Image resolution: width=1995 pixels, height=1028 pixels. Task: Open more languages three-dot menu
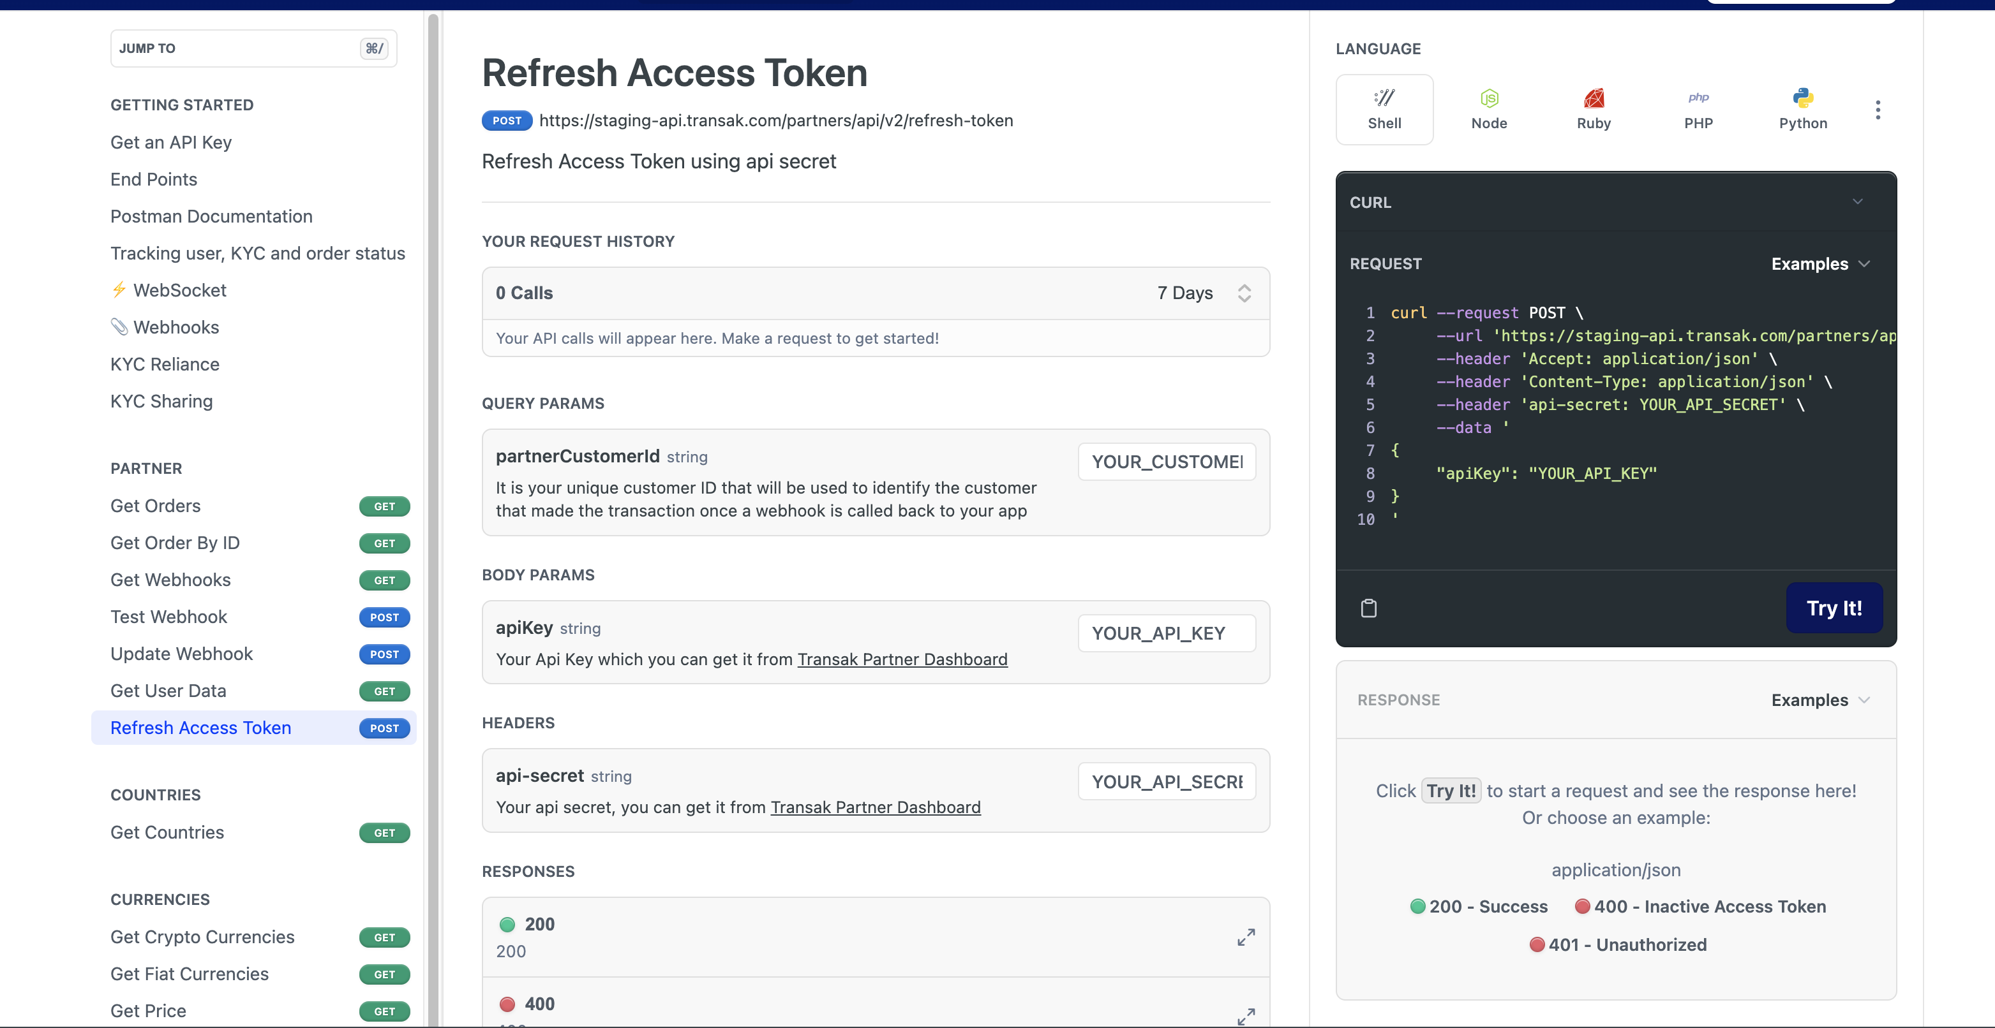tap(1878, 109)
